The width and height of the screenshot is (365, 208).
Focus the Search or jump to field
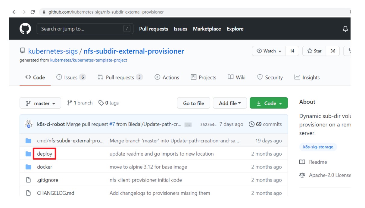(85, 29)
